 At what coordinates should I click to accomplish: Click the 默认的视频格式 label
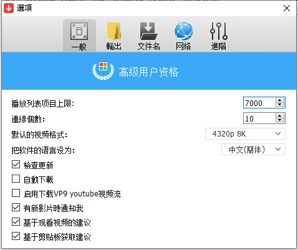click(x=39, y=135)
